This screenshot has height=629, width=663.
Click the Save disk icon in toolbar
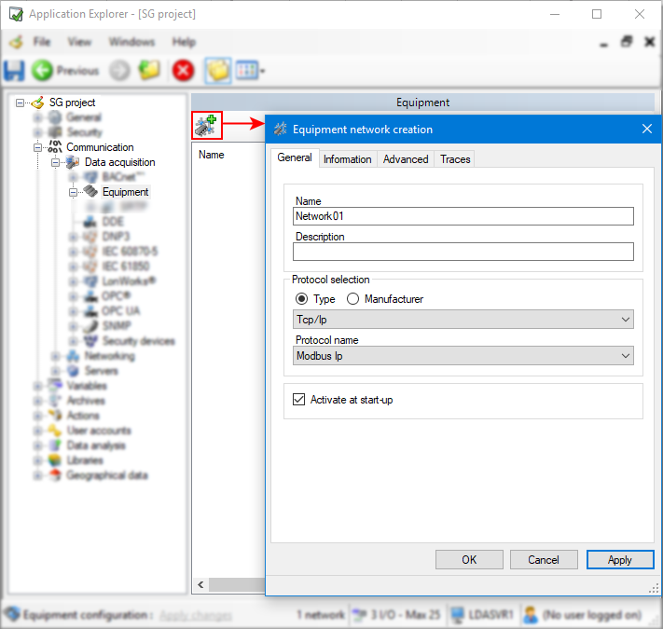click(14, 70)
